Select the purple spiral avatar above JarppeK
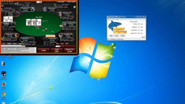Image resolution: width=185 pixels, height=104 pixels. click(x=17, y=14)
